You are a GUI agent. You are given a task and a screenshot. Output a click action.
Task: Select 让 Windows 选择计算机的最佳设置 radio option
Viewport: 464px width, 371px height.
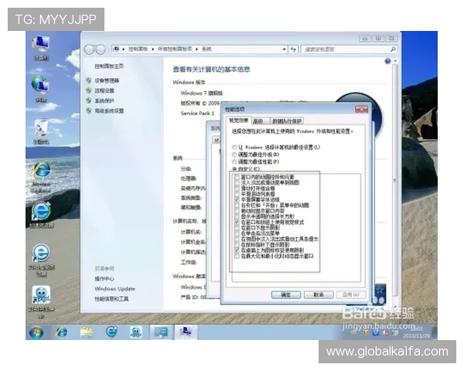tap(234, 147)
